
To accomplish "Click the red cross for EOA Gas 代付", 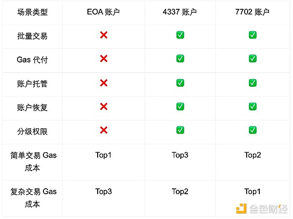I will [x=104, y=59].
